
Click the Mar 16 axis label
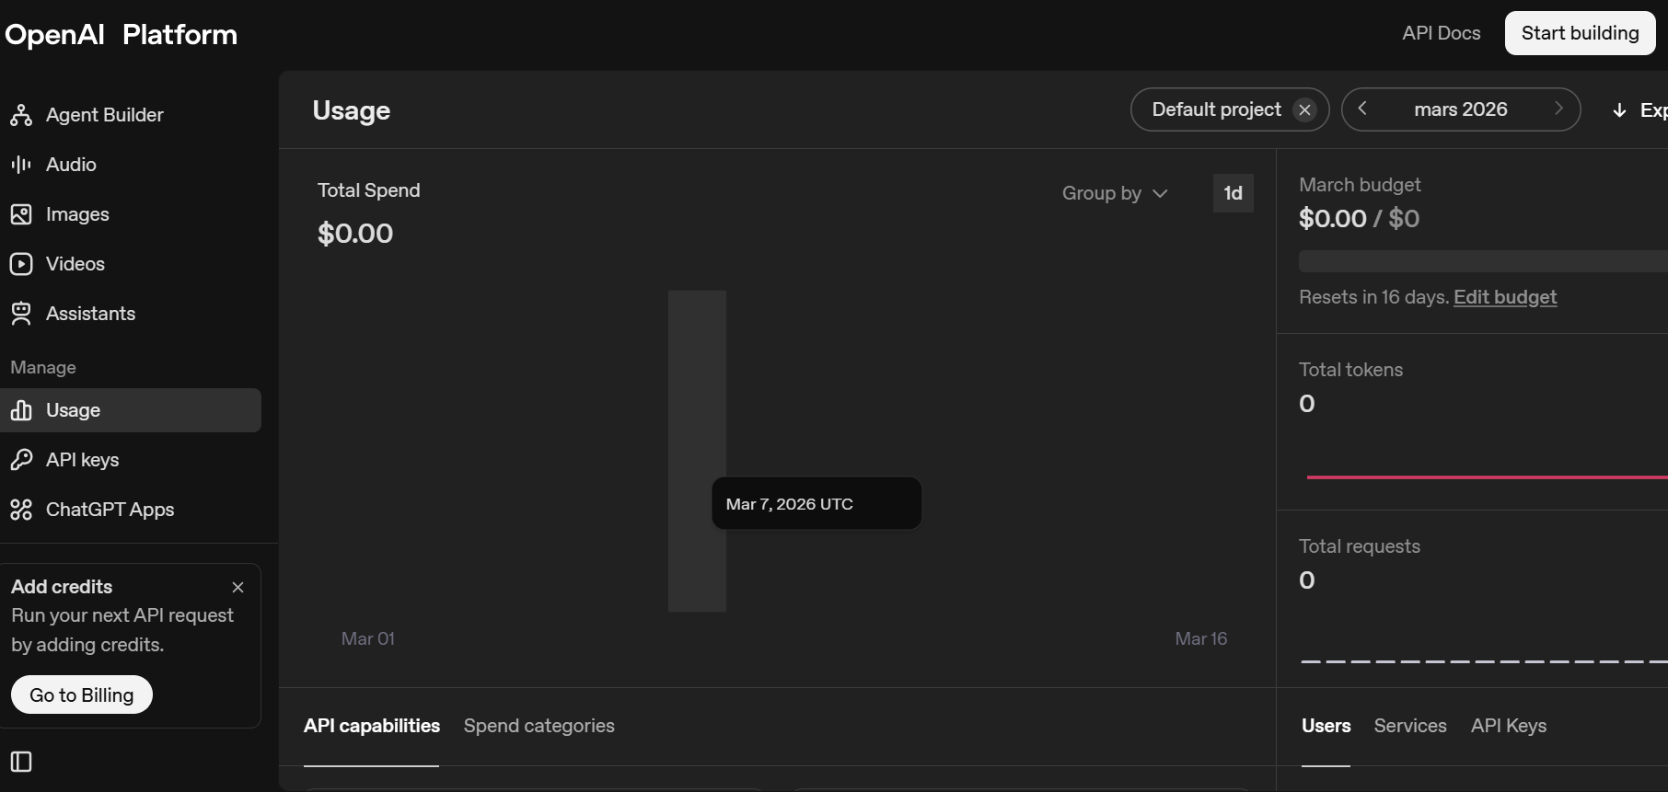coord(1201,638)
